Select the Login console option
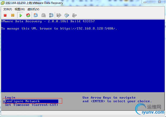This screenshot has width=166, height=117. pos(10,97)
